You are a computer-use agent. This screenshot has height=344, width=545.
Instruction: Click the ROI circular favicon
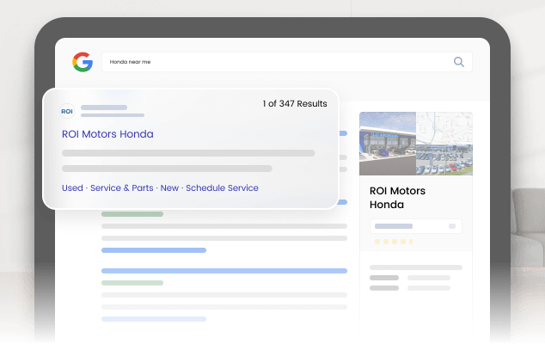[67, 111]
